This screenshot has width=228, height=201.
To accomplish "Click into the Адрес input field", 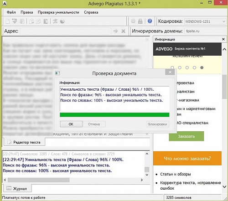I will [x=65, y=31].
